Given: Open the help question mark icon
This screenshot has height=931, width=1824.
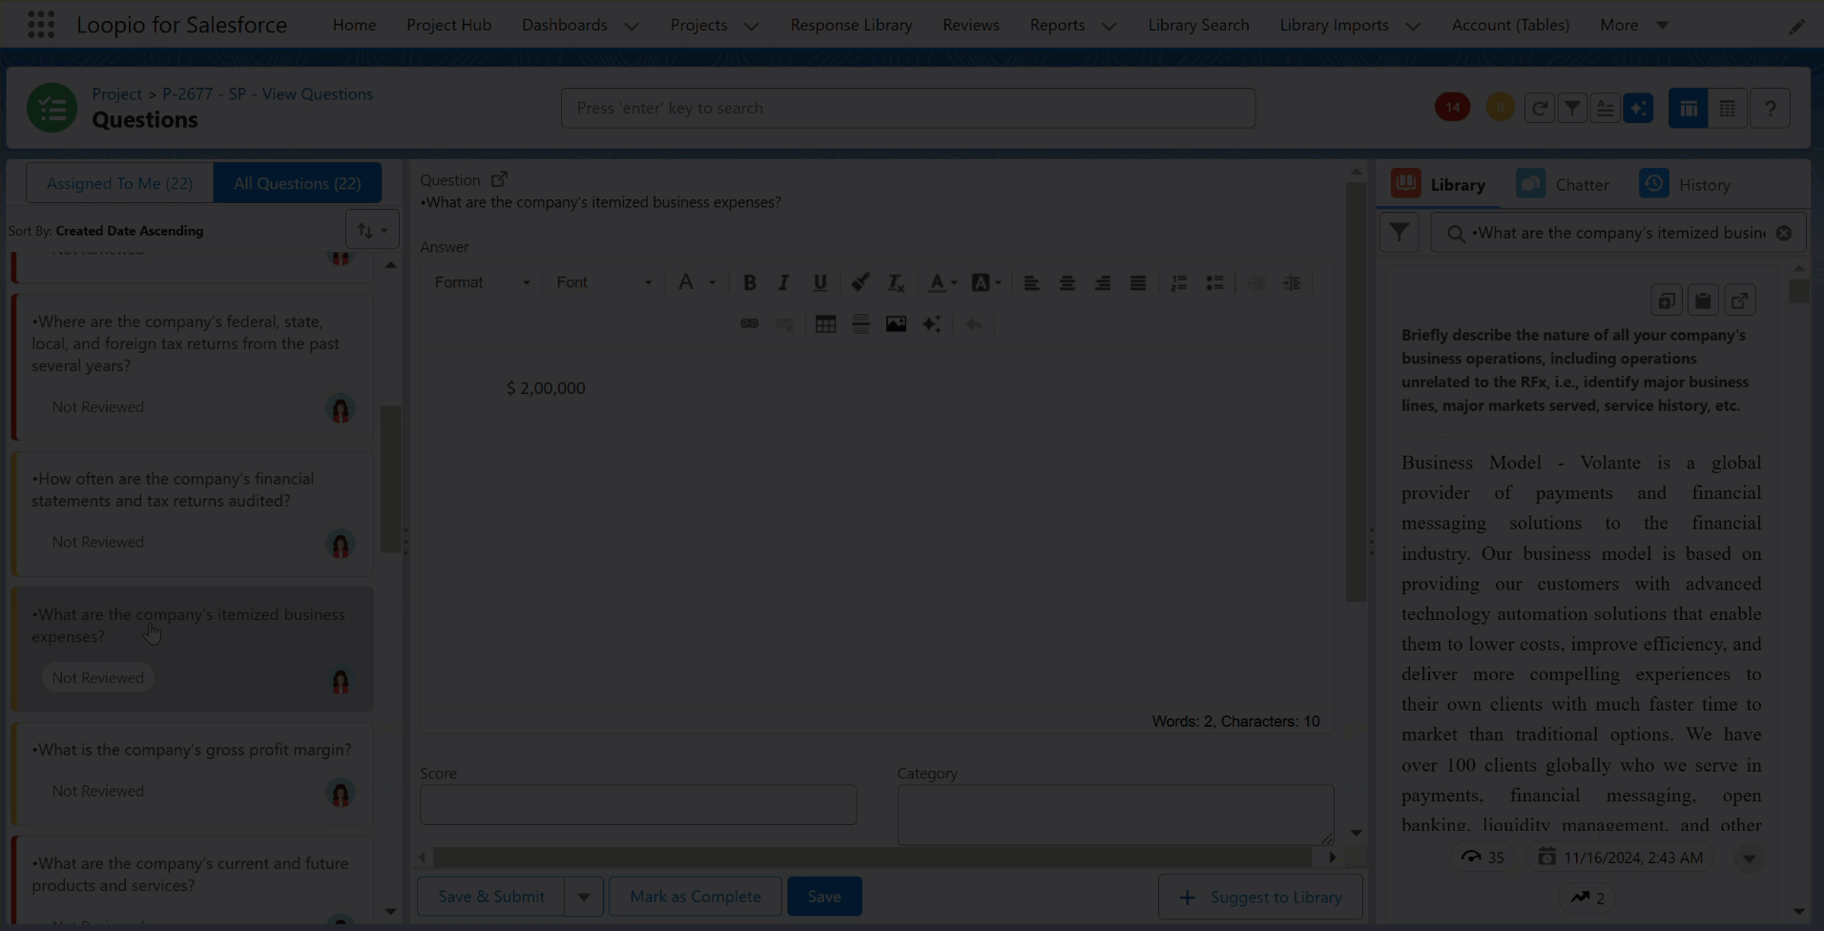Looking at the screenshot, I should point(1770,109).
